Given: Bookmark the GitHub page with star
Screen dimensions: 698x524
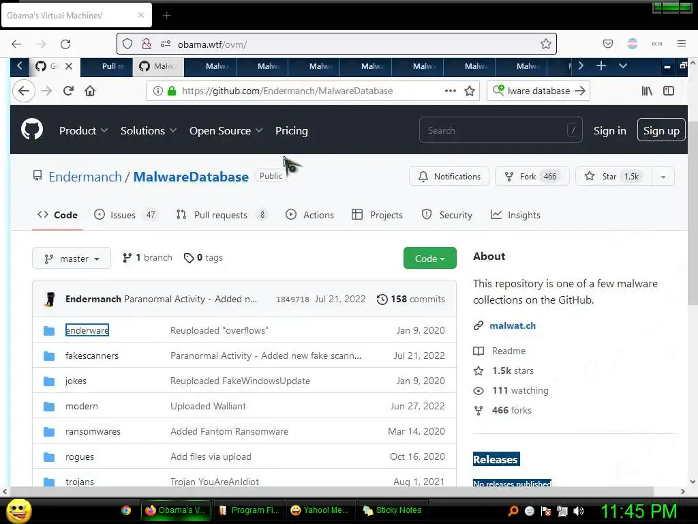Looking at the screenshot, I should coord(469,91).
